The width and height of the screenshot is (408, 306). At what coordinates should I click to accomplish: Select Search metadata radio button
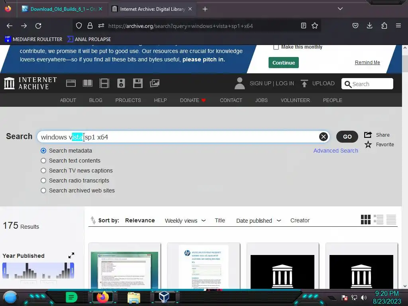(43, 151)
